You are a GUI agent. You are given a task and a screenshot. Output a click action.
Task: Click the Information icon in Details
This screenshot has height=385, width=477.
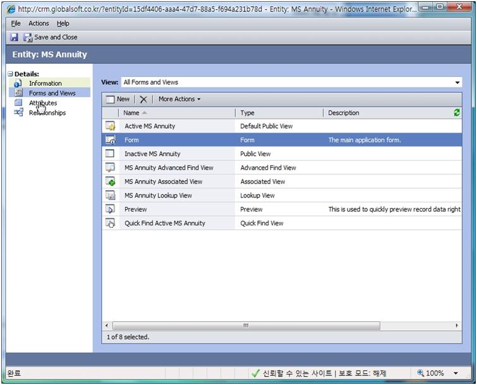tap(18, 83)
